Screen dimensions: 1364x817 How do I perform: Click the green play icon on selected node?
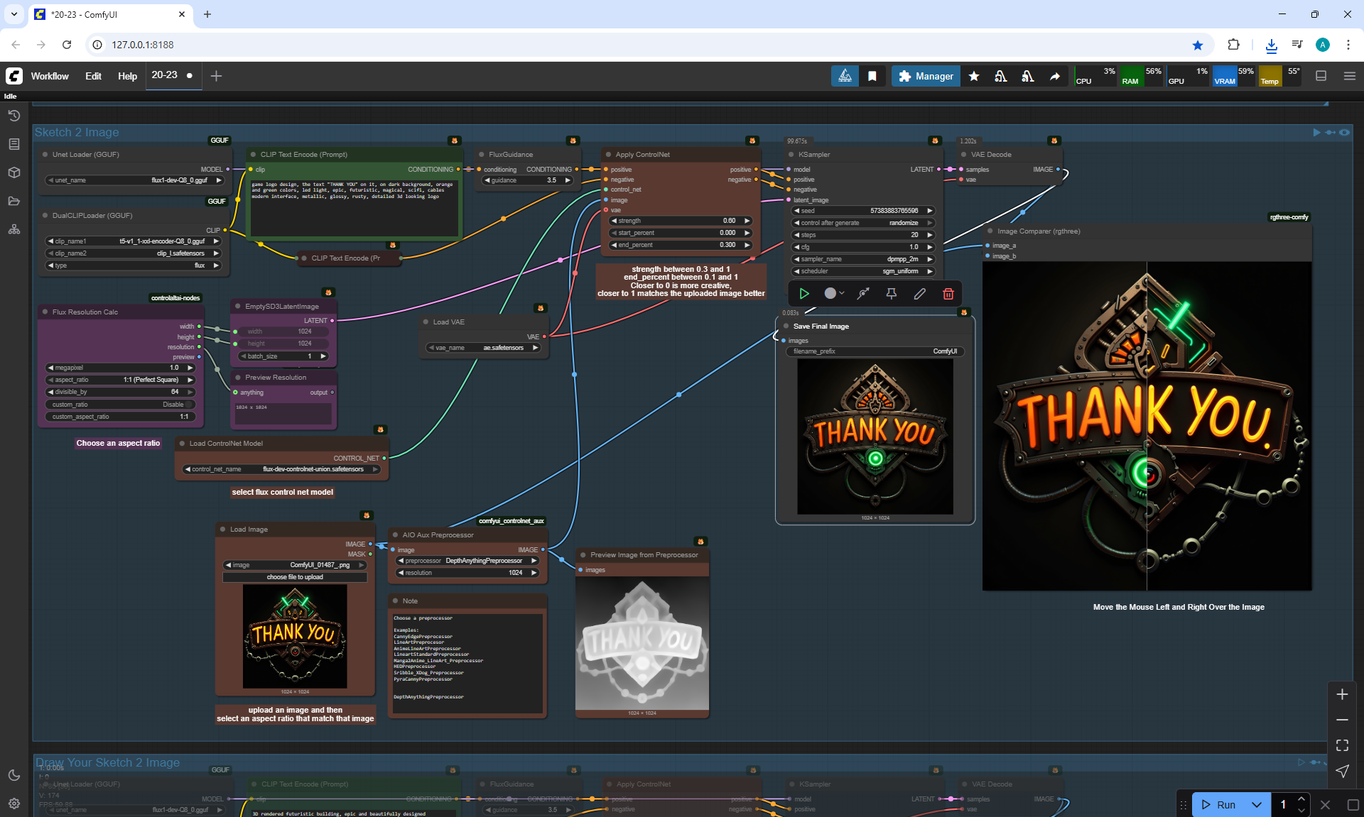pos(804,294)
